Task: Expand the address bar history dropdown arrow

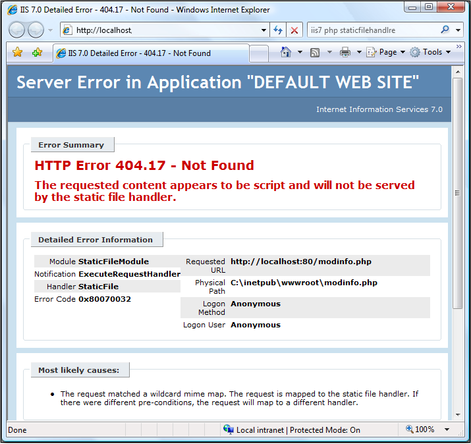Action: click(263, 30)
